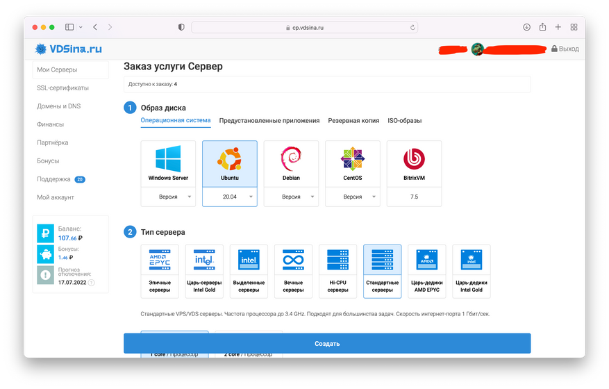Open Debian Версия dropdown
Image resolution: width=609 pixels, height=389 pixels.
(x=291, y=197)
